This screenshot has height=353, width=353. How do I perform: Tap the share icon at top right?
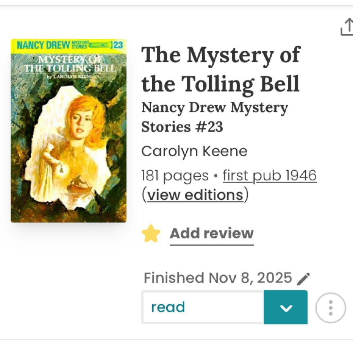tap(347, 27)
